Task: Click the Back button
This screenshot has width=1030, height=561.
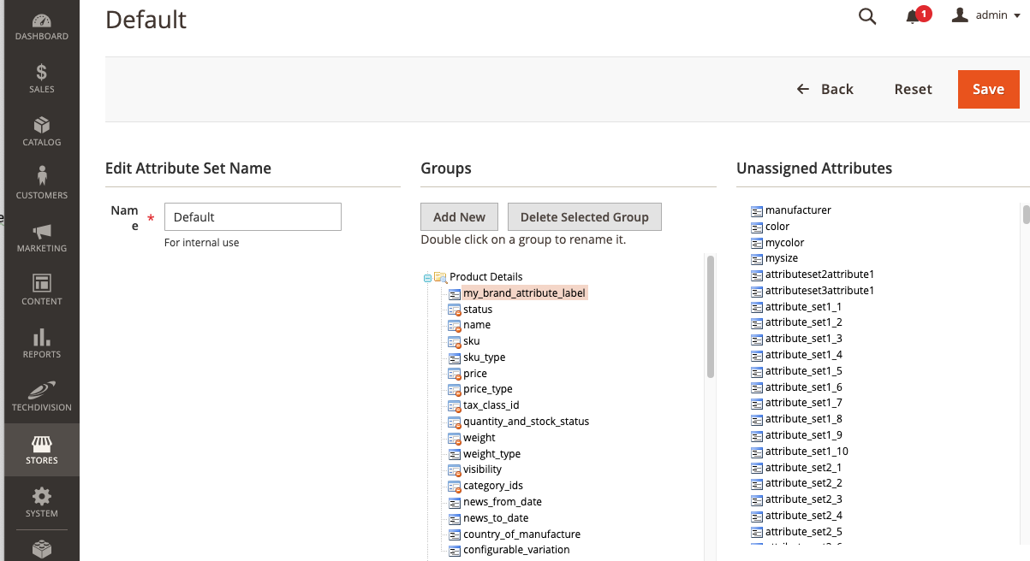Action: point(825,89)
